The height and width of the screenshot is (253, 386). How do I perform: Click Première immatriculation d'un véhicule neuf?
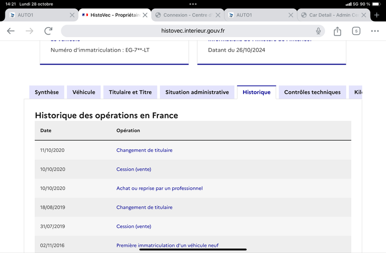[167, 245]
